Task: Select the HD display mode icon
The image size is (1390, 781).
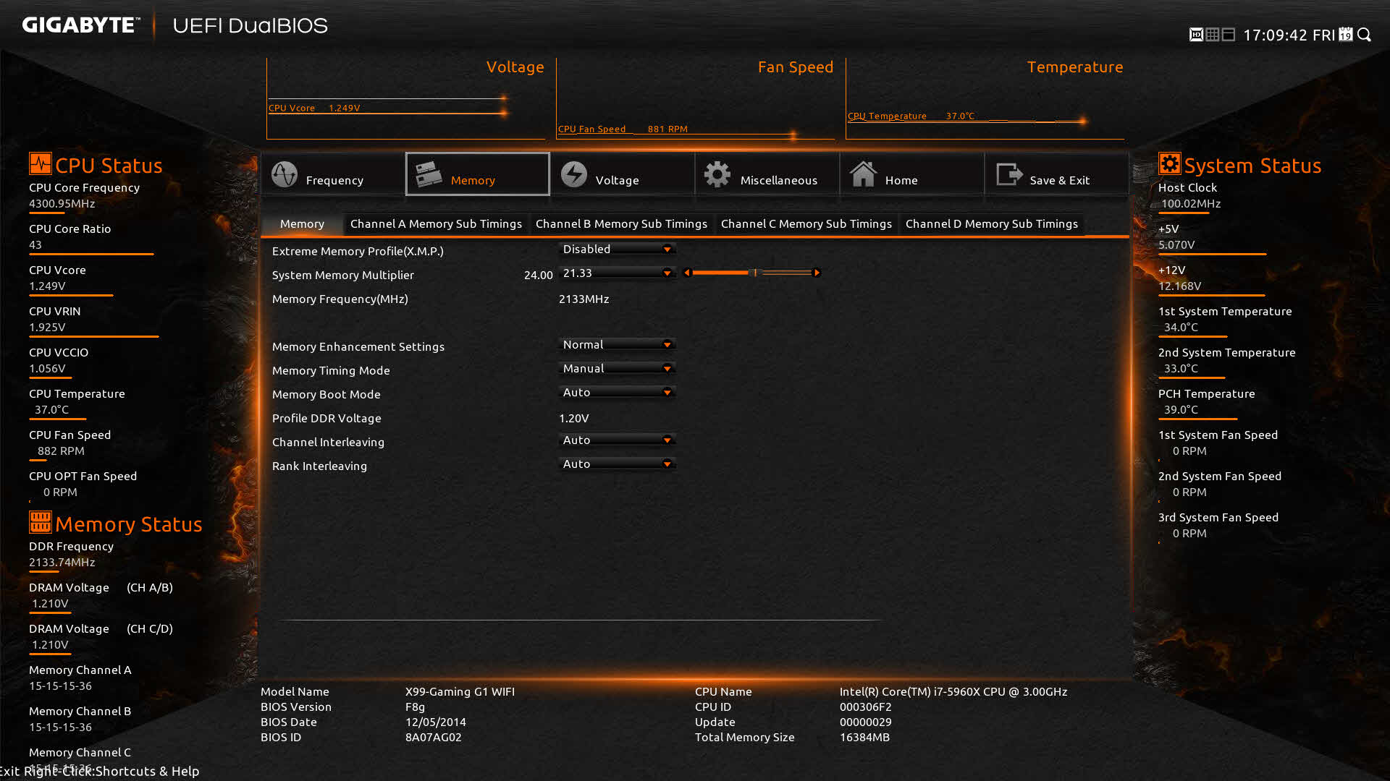Action: (1196, 35)
